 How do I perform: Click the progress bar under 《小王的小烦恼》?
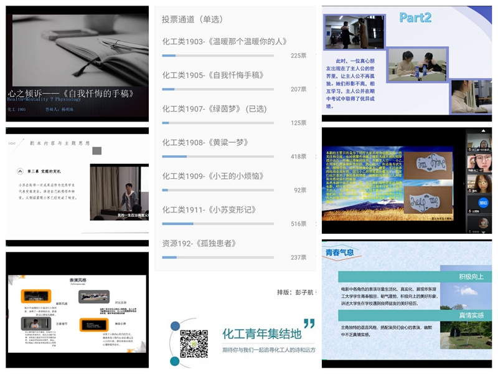tap(218, 189)
